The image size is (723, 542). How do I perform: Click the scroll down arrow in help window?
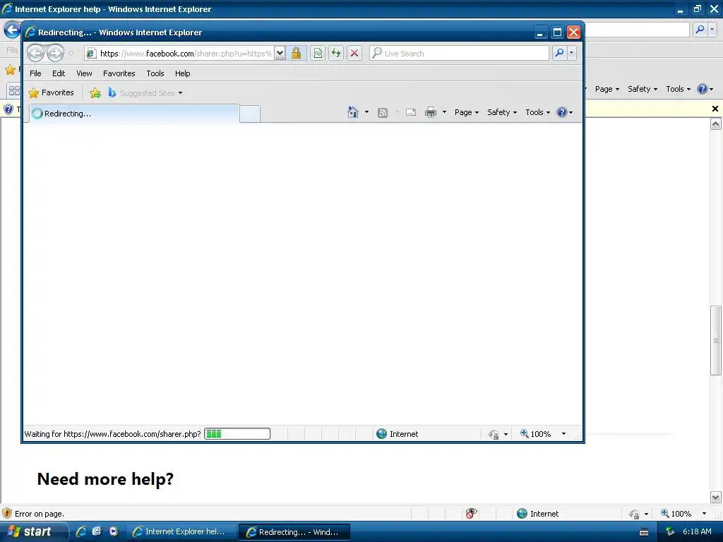[716, 498]
